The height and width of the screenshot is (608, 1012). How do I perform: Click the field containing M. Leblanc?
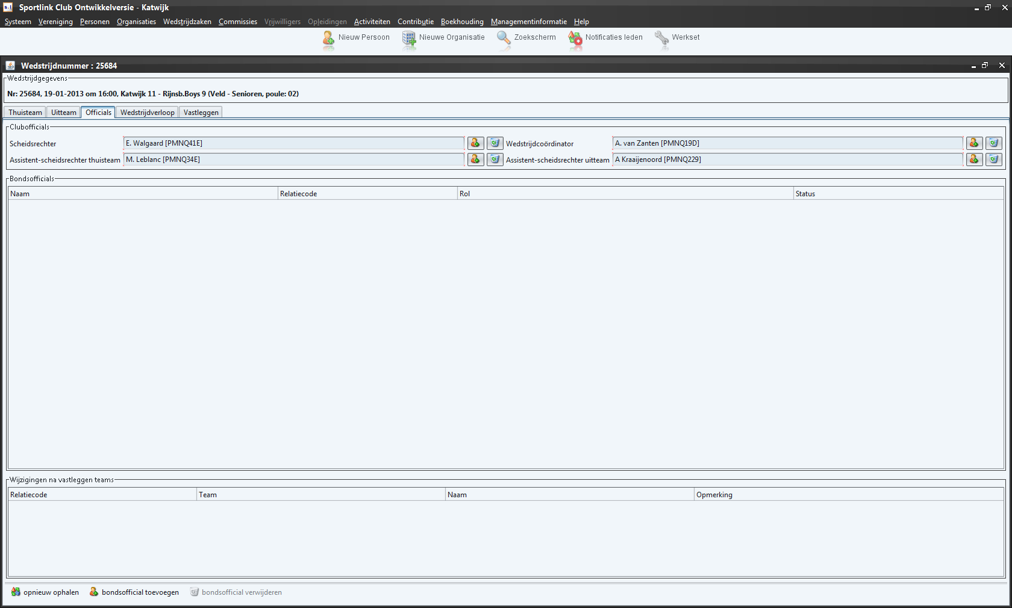click(294, 160)
